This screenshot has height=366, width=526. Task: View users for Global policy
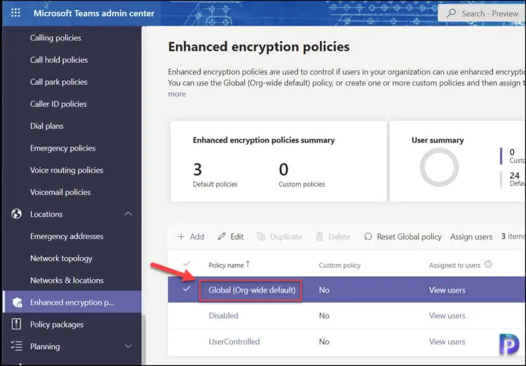[447, 290]
